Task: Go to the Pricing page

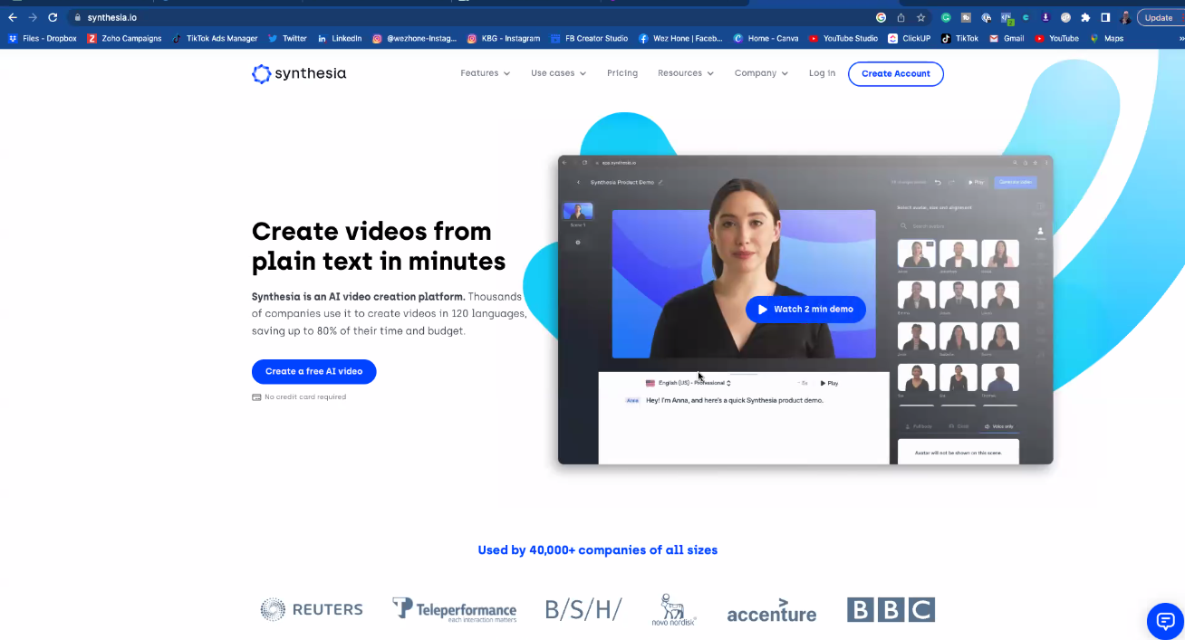Action: (622, 73)
